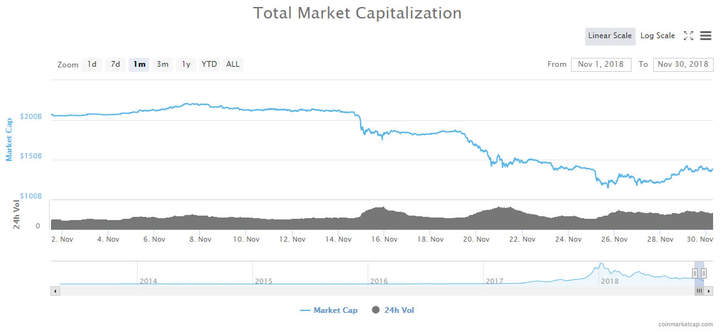Switch chart to Linear Scale
The image size is (722, 332).
pos(610,36)
